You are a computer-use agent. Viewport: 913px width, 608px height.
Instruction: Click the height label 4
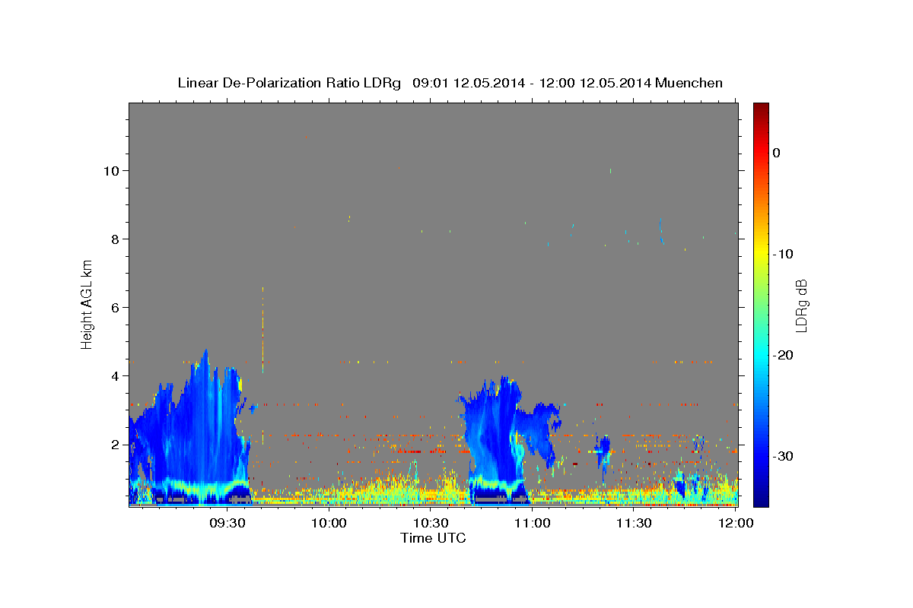click(x=115, y=375)
